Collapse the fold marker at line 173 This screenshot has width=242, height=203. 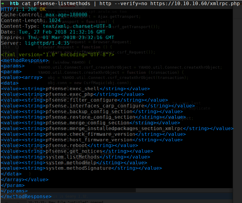[x=17, y=149]
